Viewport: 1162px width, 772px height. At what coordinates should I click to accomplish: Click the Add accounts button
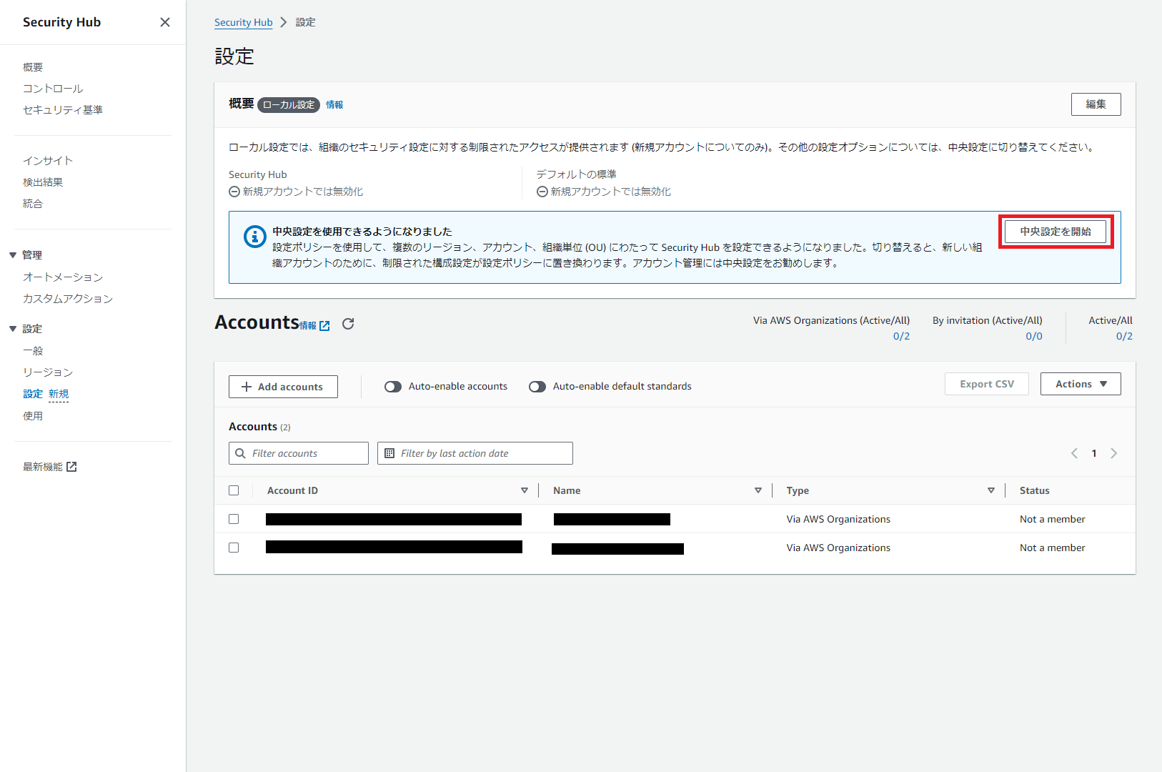(x=283, y=387)
